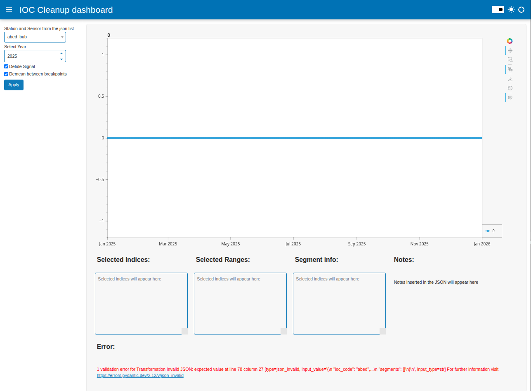Activate the Box Zoom tool
531x391 pixels.
pos(510,60)
